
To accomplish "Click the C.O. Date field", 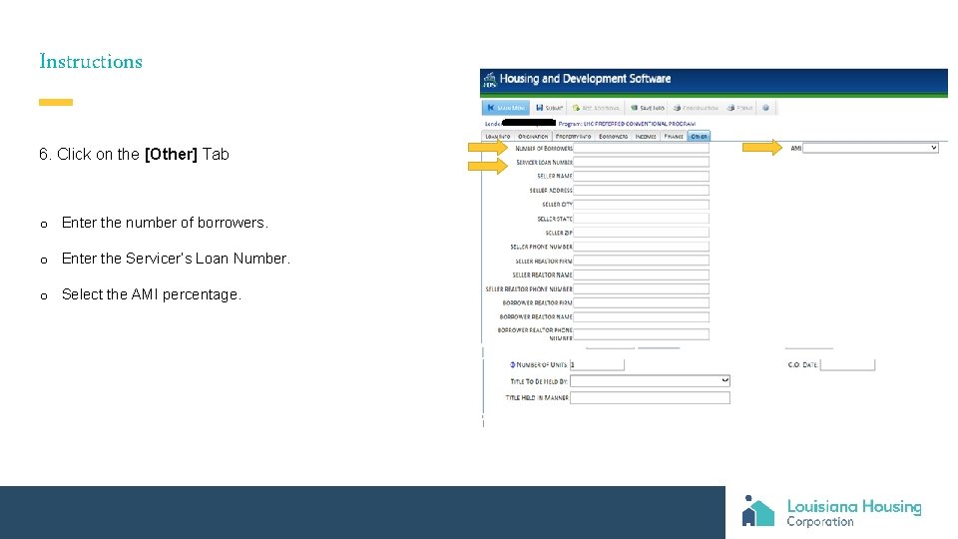I will point(847,365).
